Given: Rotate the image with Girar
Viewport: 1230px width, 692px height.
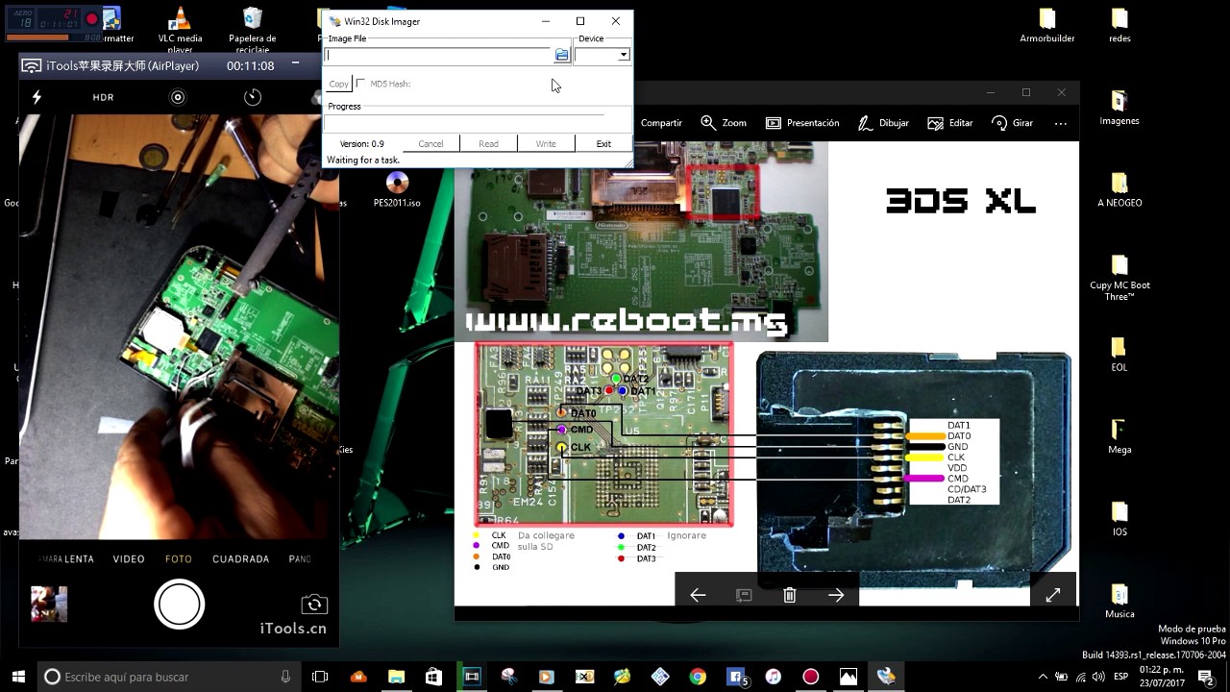Looking at the screenshot, I should [x=1013, y=123].
